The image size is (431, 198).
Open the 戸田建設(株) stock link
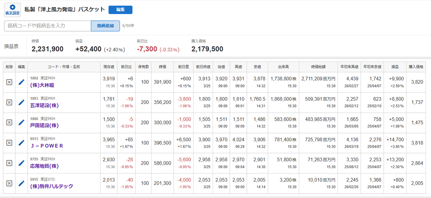click(44, 125)
